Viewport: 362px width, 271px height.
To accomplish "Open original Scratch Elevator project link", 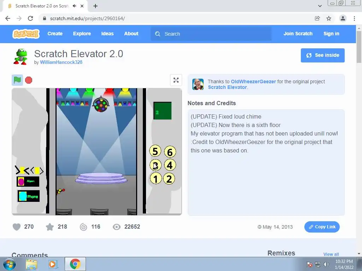I will [x=227, y=88].
